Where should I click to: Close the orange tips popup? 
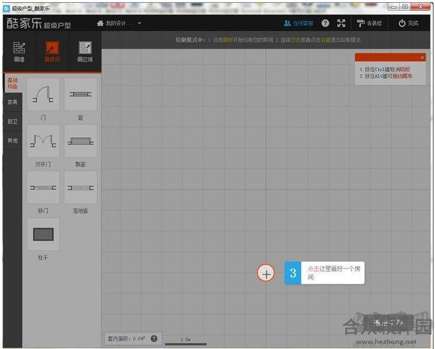422,57
